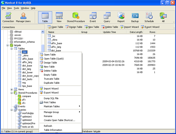Open the Schedule toolbar icon
This screenshot has height=134, width=176.
click(149, 17)
